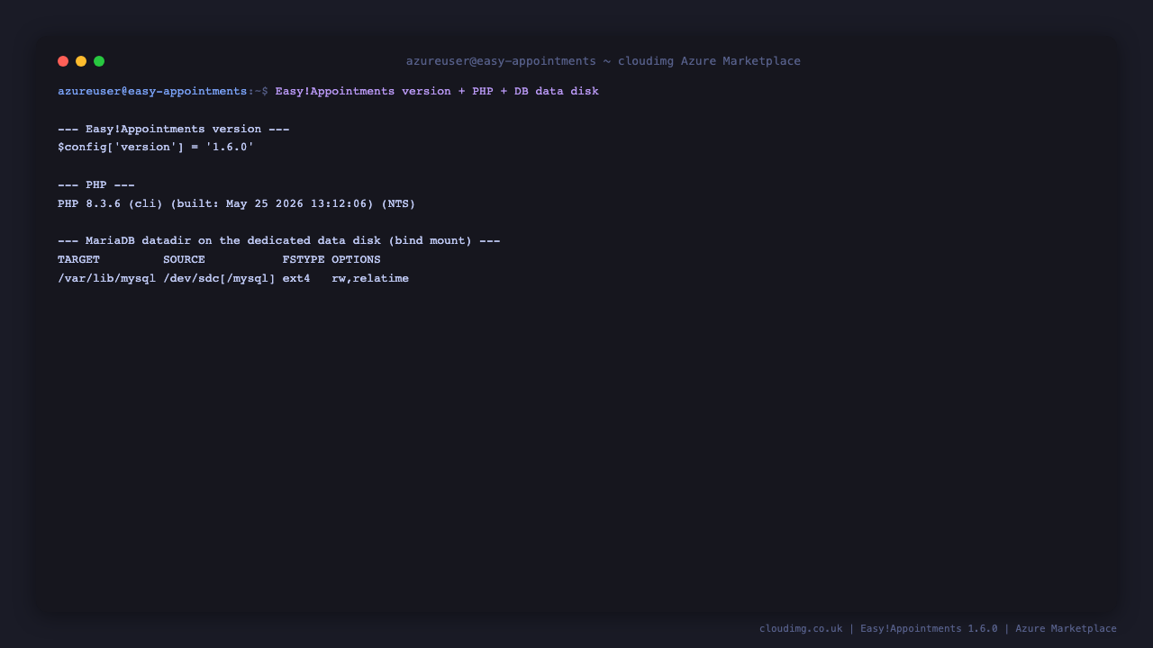Click the '--- PHP ---' heading line

click(96, 185)
